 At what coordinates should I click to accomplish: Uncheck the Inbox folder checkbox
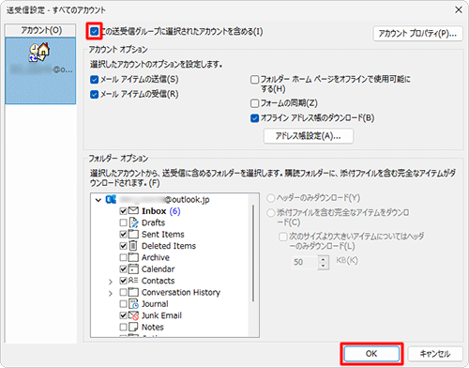click(123, 211)
